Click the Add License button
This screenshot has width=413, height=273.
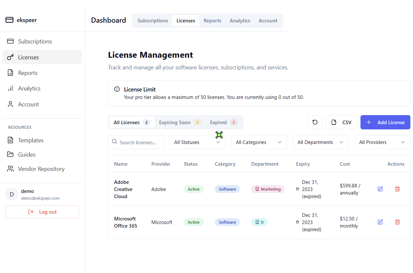click(x=385, y=123)
